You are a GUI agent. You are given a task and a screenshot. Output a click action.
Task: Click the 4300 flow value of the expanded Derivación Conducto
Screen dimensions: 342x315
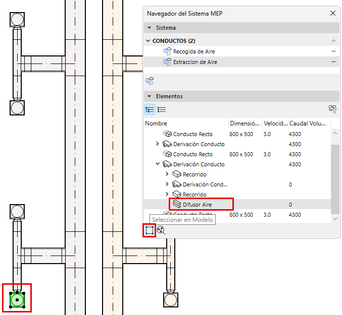pyautogui.click(x=295, y=164)
